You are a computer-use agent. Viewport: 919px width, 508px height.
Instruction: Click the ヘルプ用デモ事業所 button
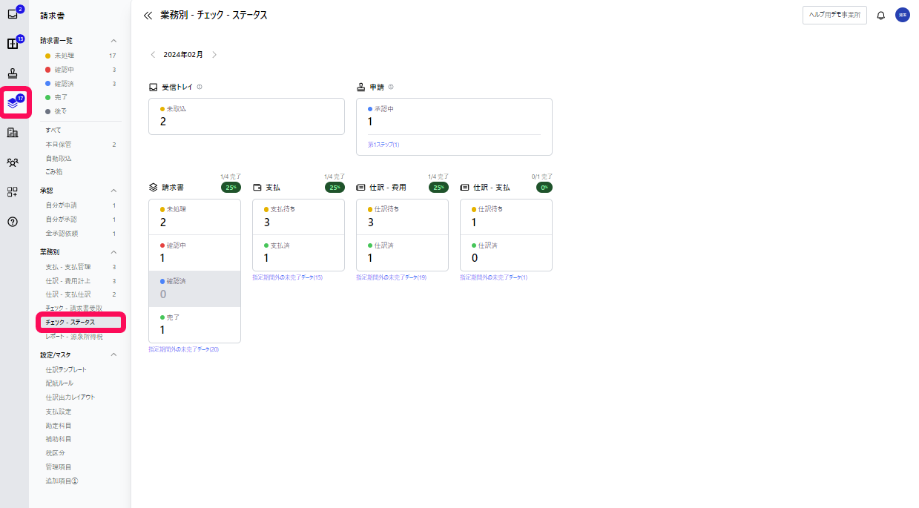tap(834, 16)
